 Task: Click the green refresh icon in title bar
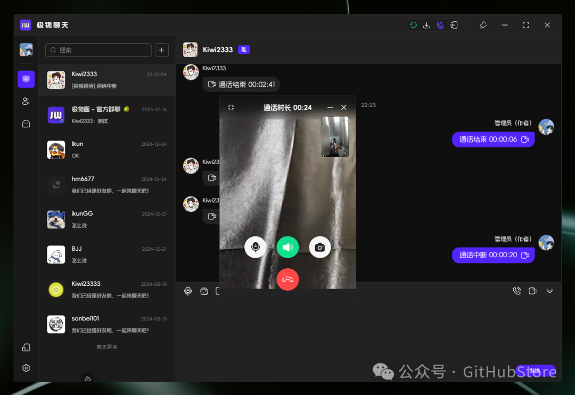413,25
